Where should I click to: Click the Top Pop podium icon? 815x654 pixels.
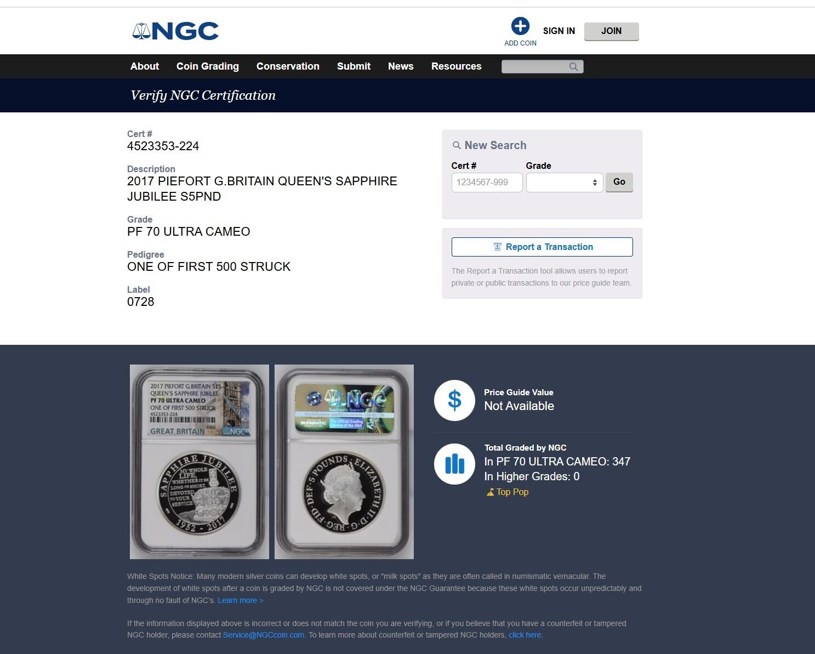click(x=490, y=492)
